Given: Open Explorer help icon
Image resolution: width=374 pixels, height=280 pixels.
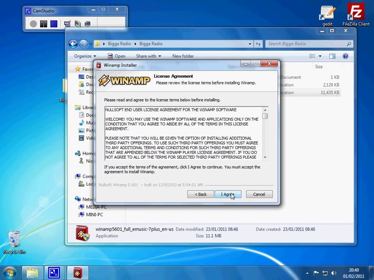Looking at the screenshot, I should click(x=345, y=56).
